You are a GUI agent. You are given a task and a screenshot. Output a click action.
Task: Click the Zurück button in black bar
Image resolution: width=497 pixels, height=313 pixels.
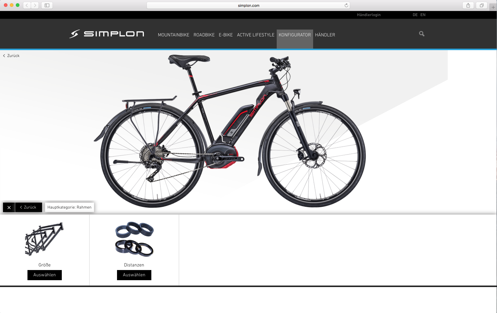28,207
